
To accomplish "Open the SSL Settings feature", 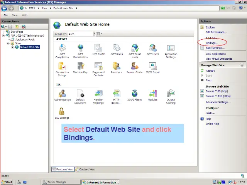I will pos(62,113).
